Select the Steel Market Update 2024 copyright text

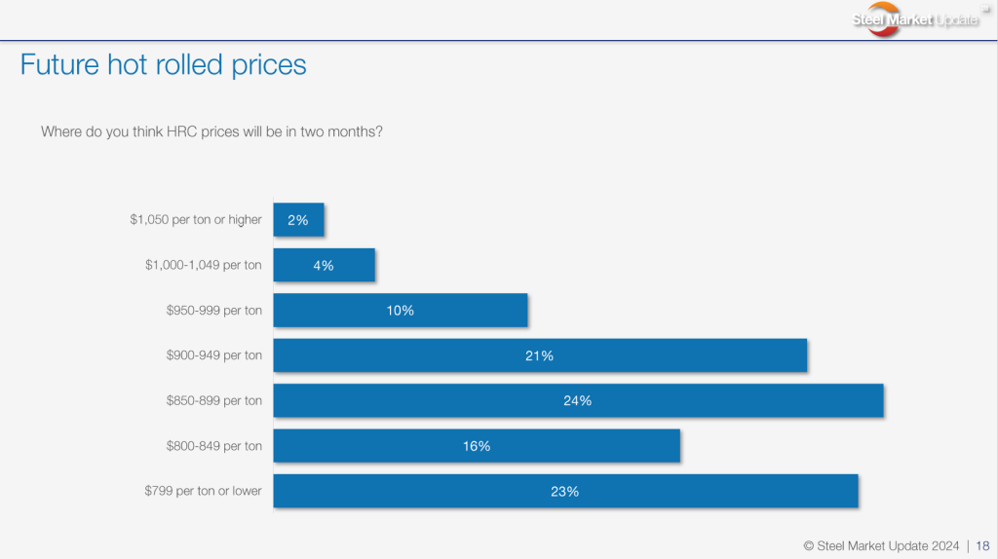[x=881, y=545]
